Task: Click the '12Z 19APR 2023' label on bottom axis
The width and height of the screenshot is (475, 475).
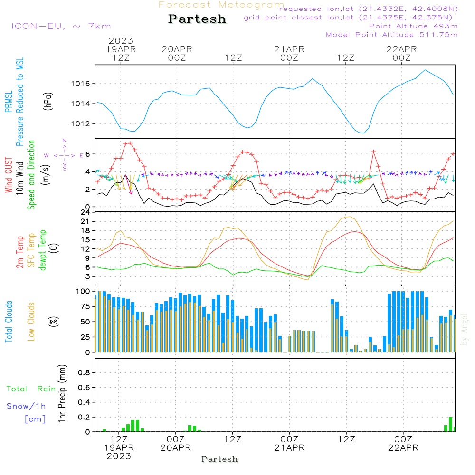Action: (119, 448)
